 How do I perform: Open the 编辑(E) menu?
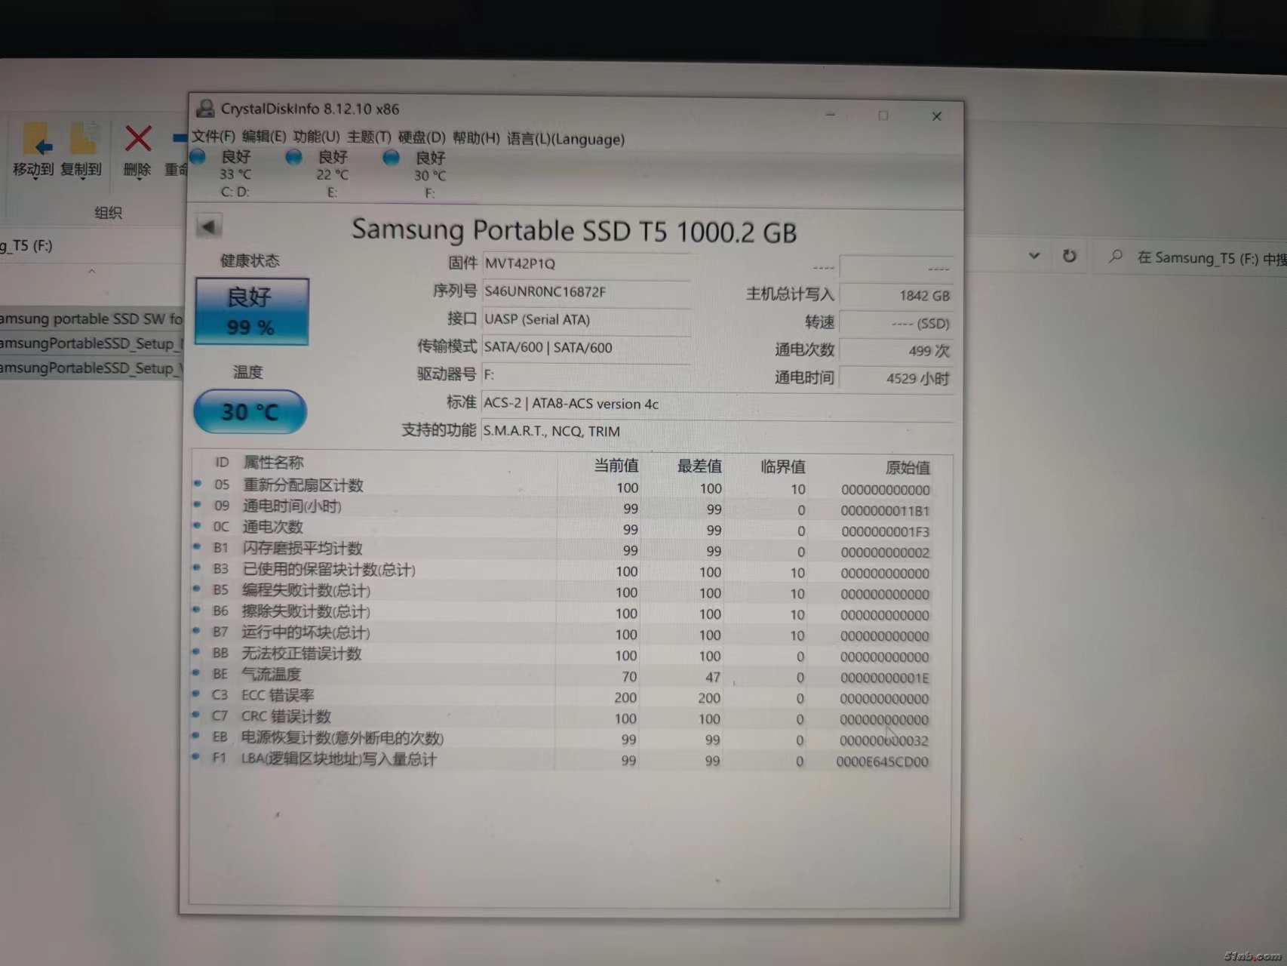tap(264, 137)
